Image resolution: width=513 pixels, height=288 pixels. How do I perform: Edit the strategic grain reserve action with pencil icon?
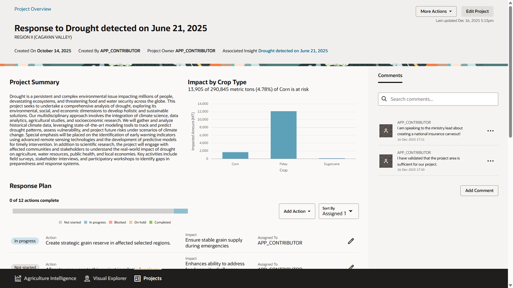[351, 241]
